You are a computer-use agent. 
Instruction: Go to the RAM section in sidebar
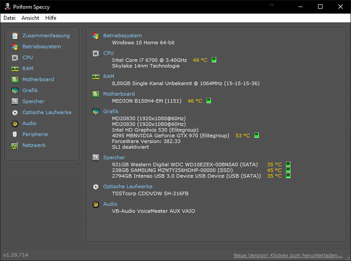pos(28,68)
